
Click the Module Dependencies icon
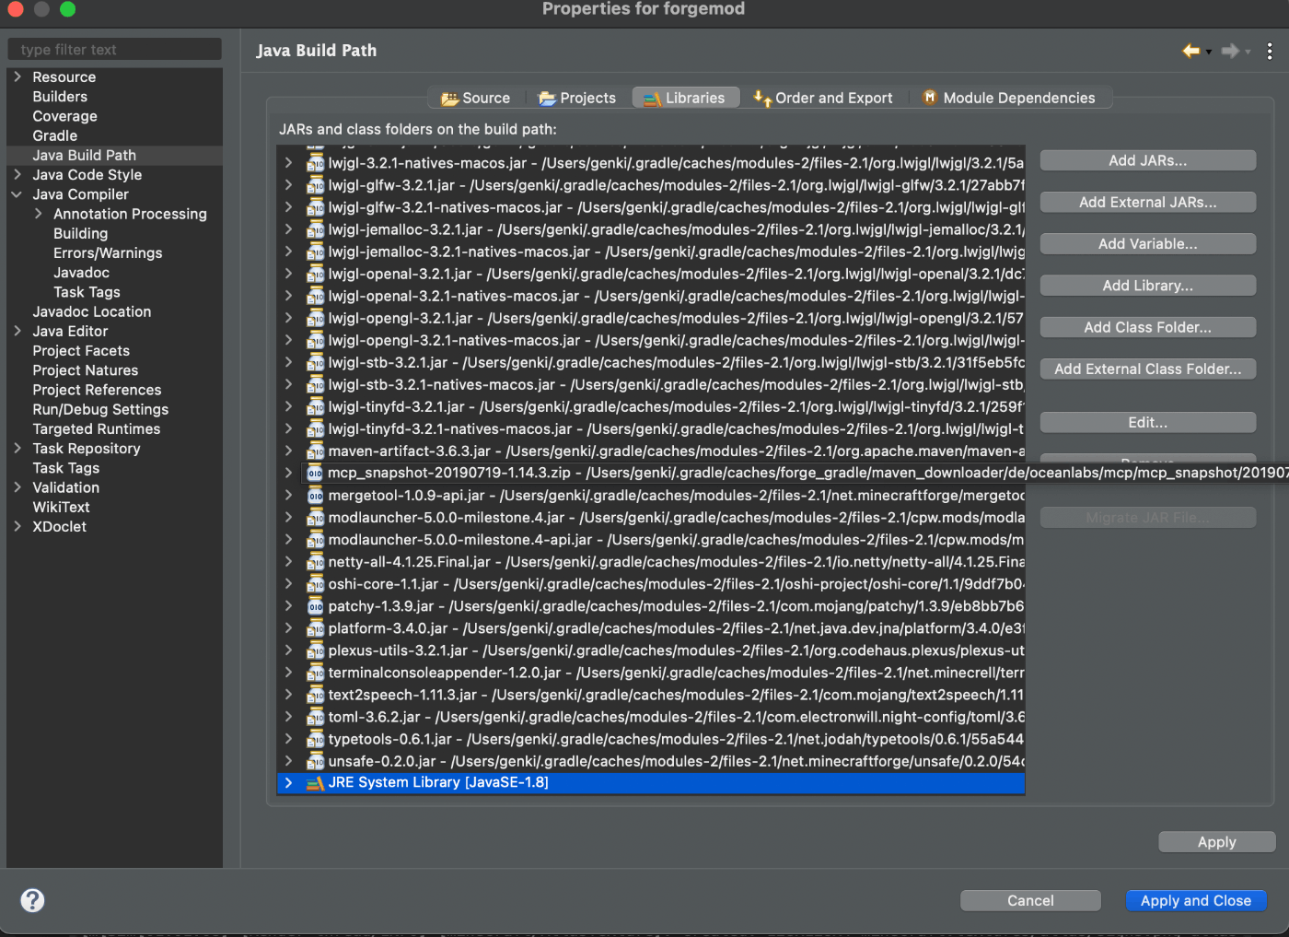930,97
